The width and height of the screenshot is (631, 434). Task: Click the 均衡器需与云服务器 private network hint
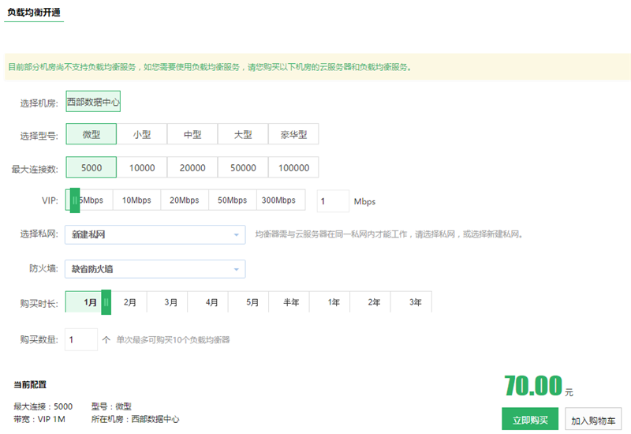coord(389,234)
